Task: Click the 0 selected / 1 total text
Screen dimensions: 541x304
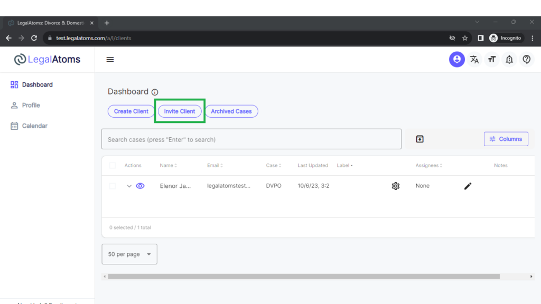Action: (x=130, y=227)
